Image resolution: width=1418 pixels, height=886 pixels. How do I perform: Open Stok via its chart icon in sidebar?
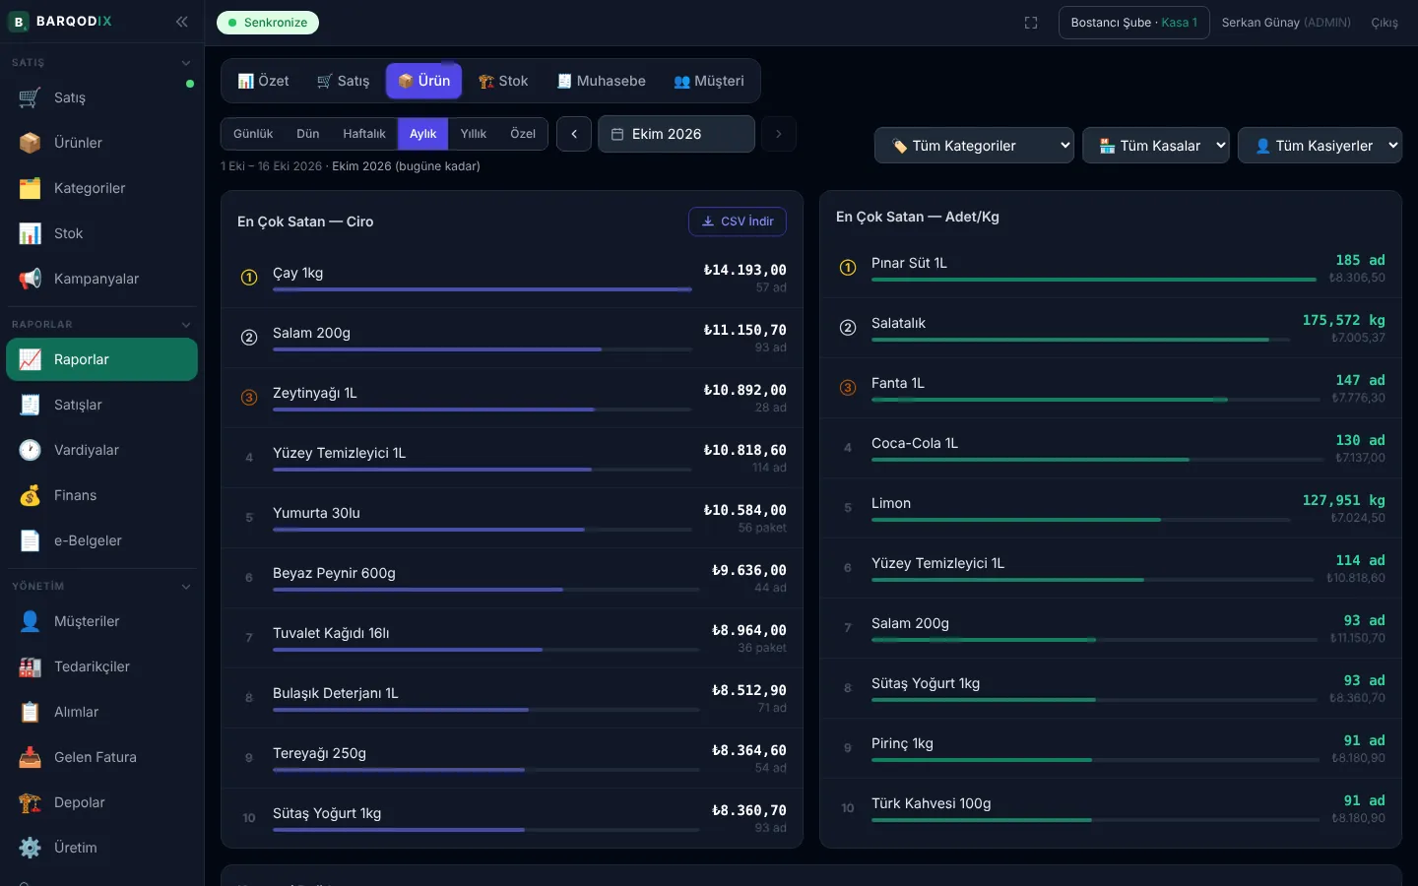(31, 233)
